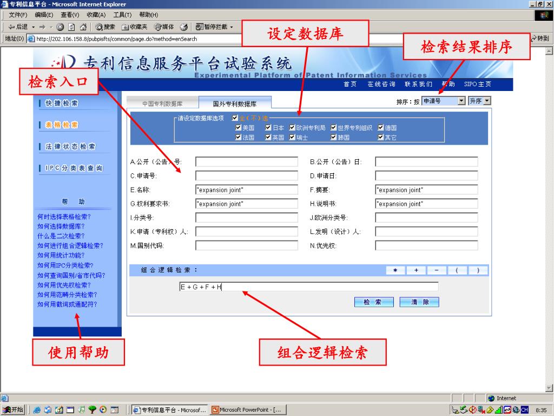This screenshot has width=554, height=416.
Task: Open the Favorites (收藏夹) toolbar button
Action: coord(134,27)
